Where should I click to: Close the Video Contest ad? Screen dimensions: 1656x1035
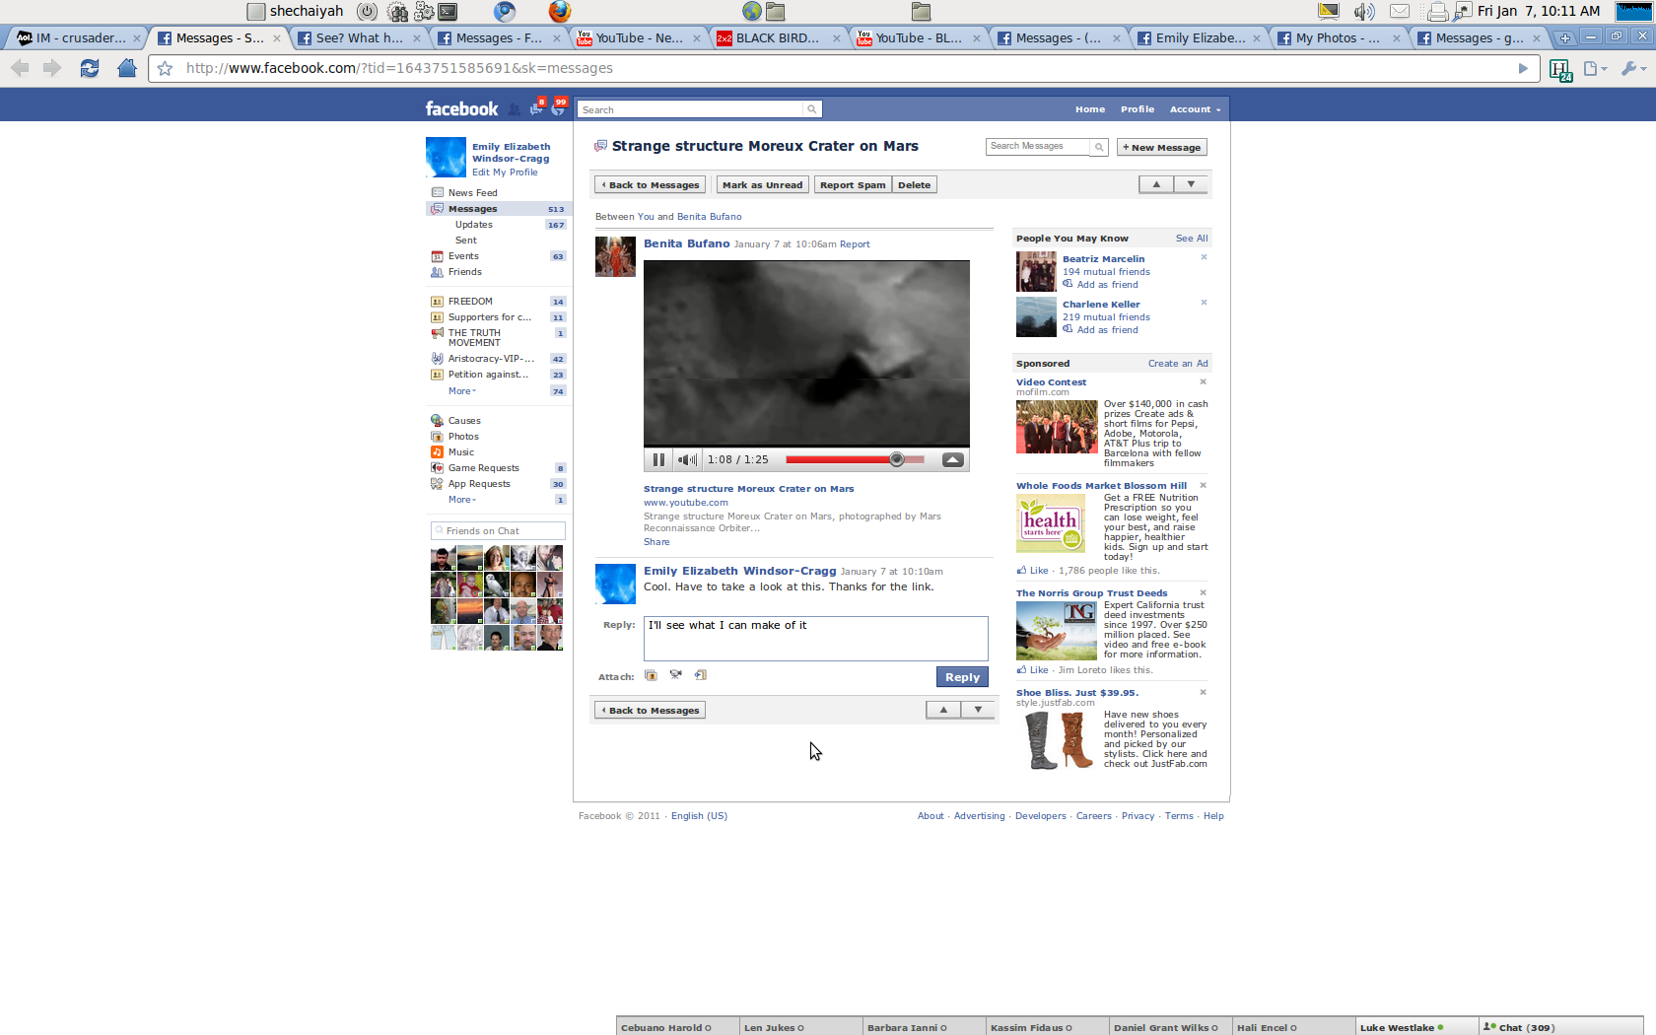pos(1203,381)
